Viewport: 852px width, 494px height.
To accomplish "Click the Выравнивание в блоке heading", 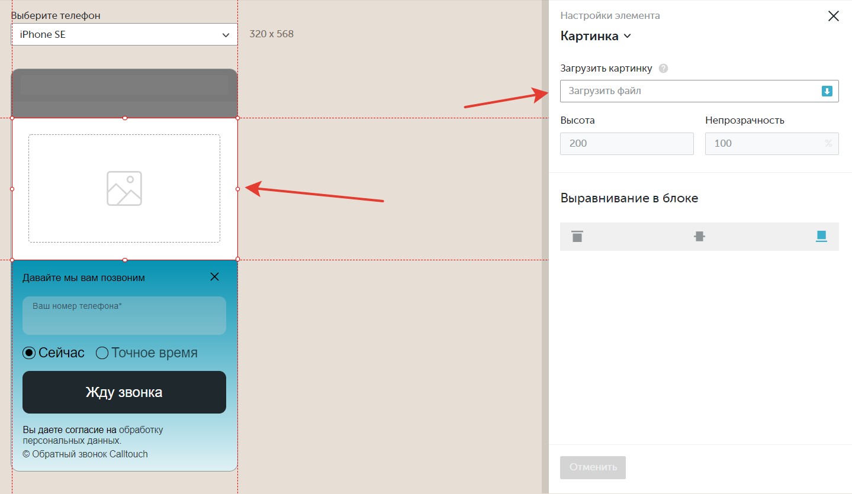I will [629, 198].
